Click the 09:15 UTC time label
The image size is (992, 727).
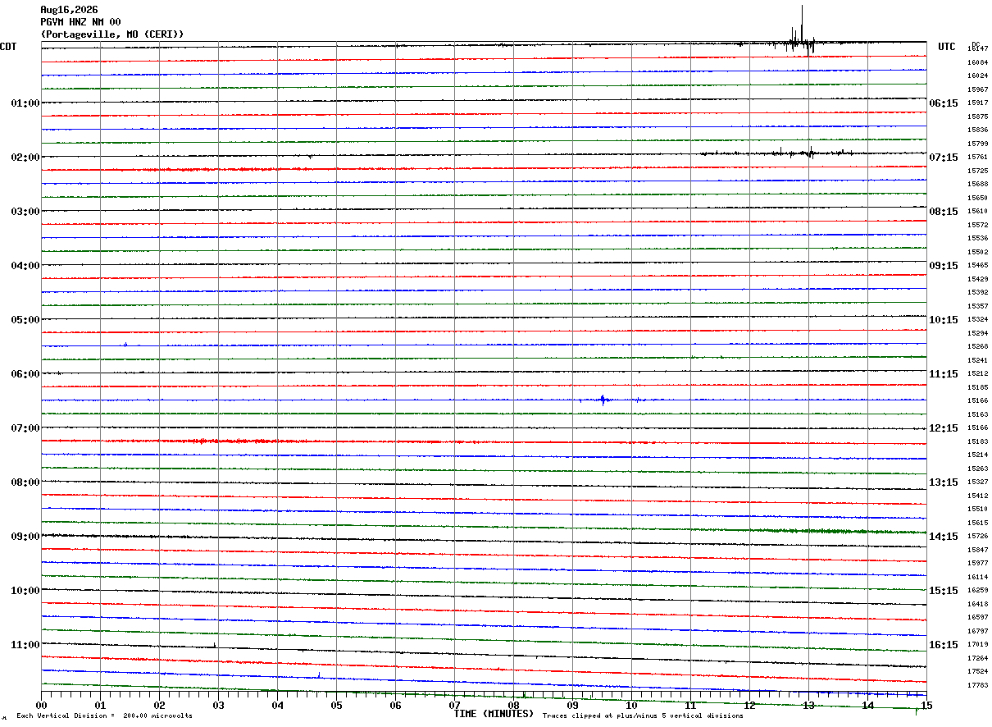944,266
